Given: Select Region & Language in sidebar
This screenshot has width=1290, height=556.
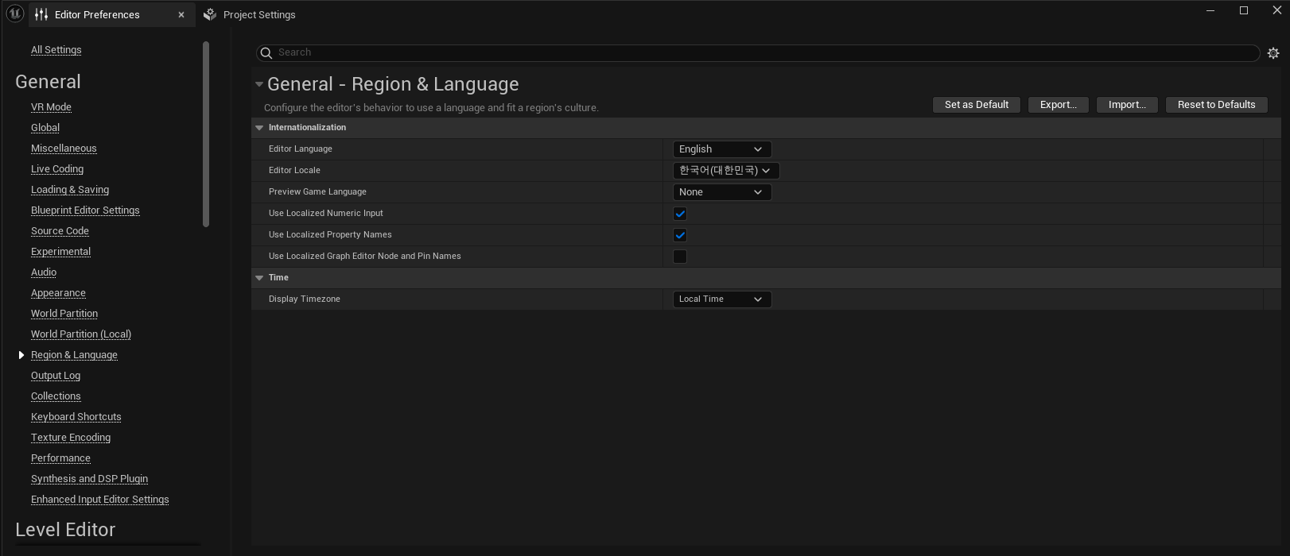Looking at the screenshot, I should click(x=74, y=355).
